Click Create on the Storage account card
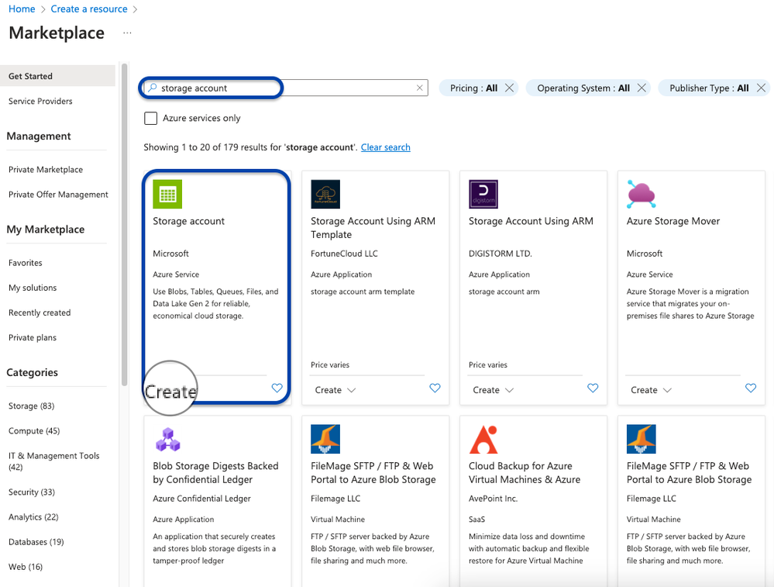Image resolution: width=774 pixels, height=587 pixels. pyautogui.click(x=170, y=392)
